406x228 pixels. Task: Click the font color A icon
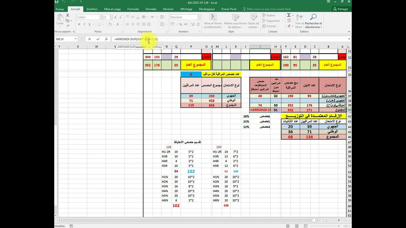pyautogui.click(x=118, y=24)
